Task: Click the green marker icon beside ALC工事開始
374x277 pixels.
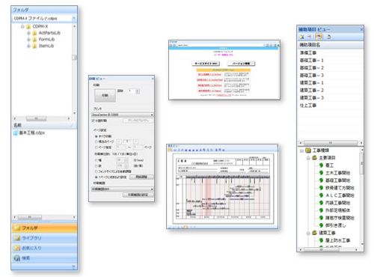Action: 322,195
